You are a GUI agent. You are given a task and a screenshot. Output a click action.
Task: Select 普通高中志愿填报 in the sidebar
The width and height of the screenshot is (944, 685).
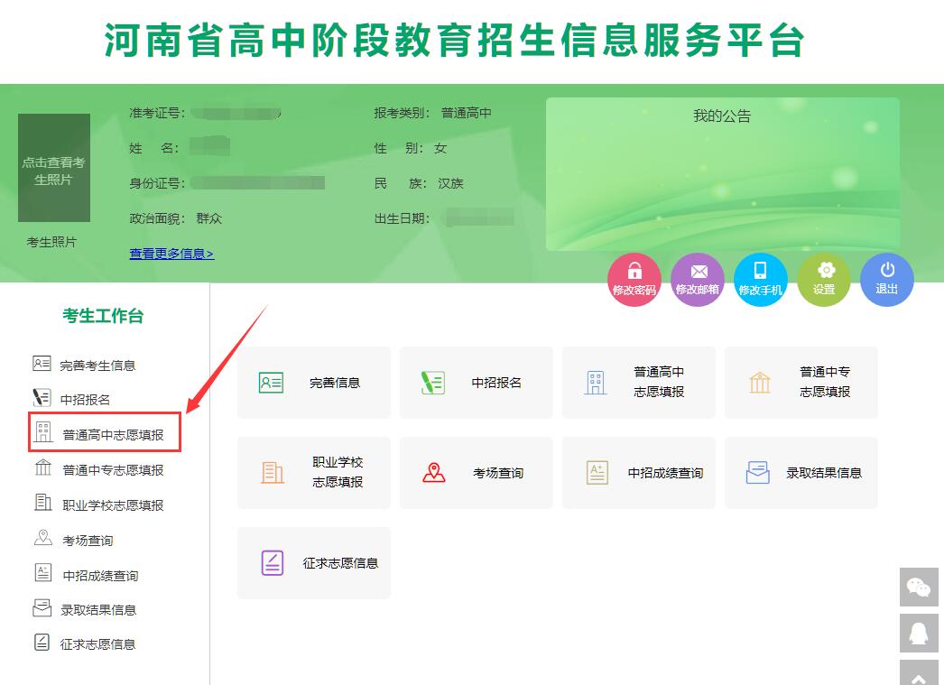105,432
